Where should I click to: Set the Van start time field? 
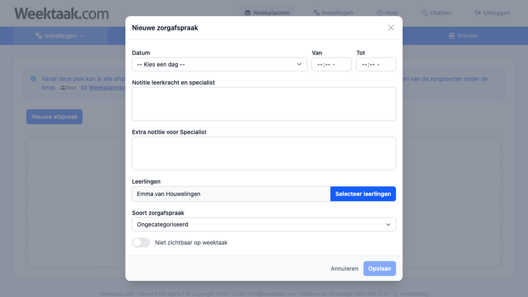click(331, 64)
